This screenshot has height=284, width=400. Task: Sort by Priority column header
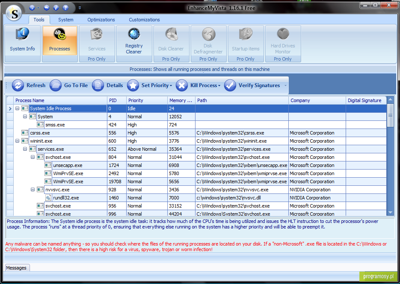(147, 100)
